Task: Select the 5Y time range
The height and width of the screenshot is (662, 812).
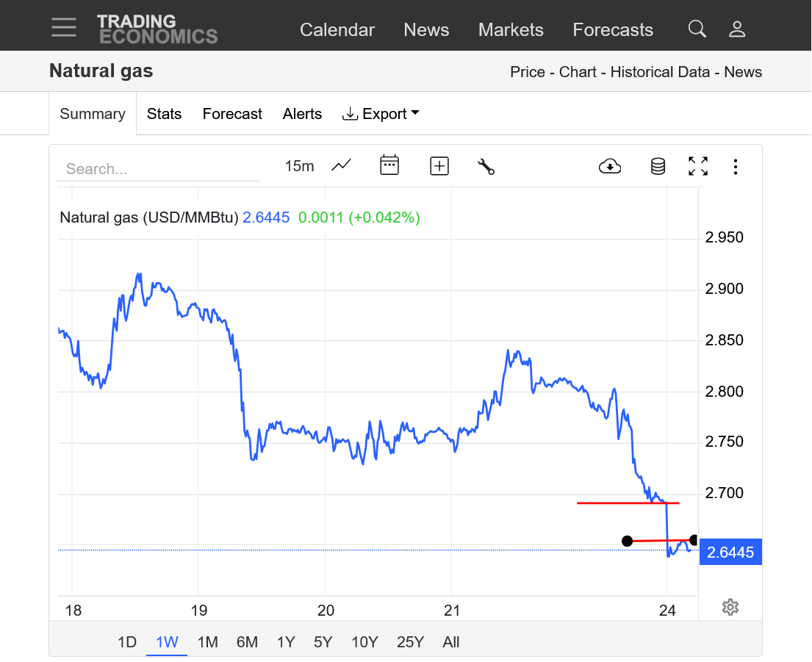Action: (323, 642)
